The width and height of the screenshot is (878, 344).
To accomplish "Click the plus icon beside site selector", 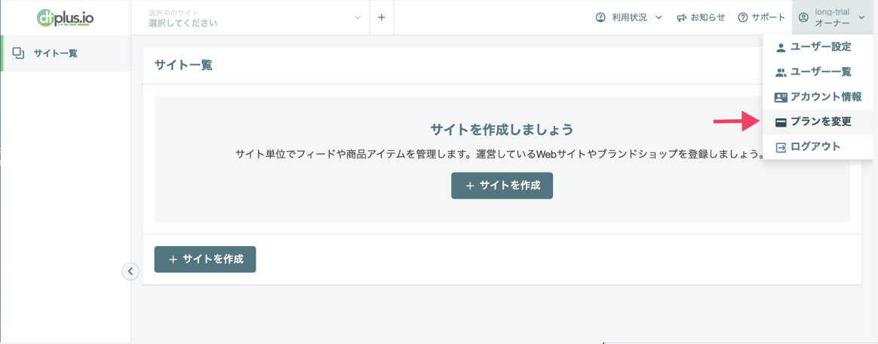I will point(382,17).
